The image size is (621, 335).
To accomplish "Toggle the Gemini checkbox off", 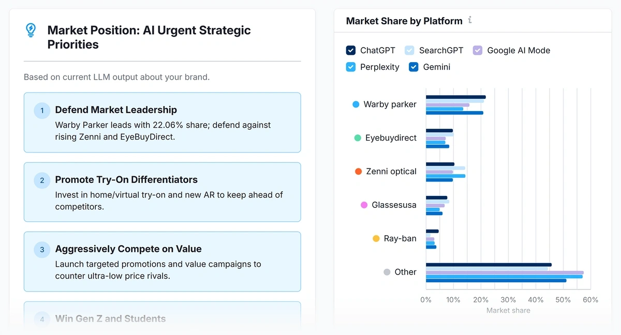I will [x=413, y=67].
